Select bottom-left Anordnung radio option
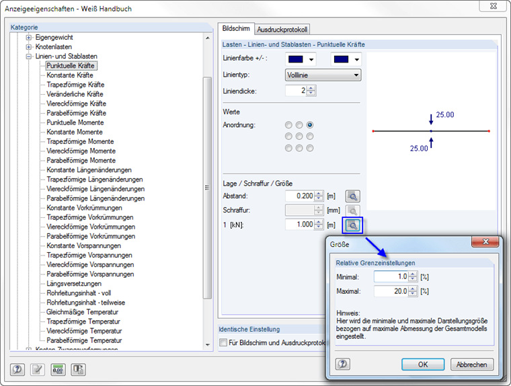Viewport: 511px width, 386px height. click(288, 148)
